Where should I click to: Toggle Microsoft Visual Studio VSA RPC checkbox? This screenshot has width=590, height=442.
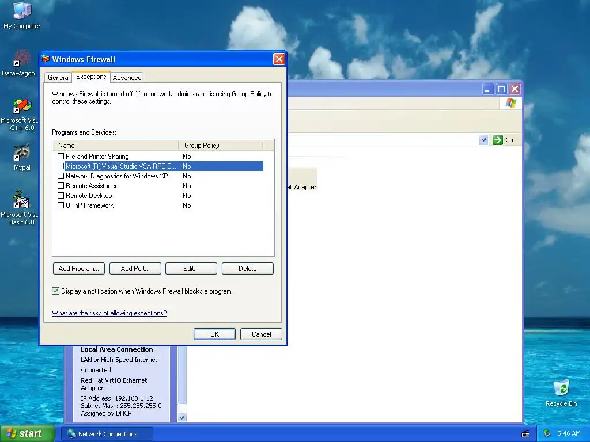coord(60,166)
